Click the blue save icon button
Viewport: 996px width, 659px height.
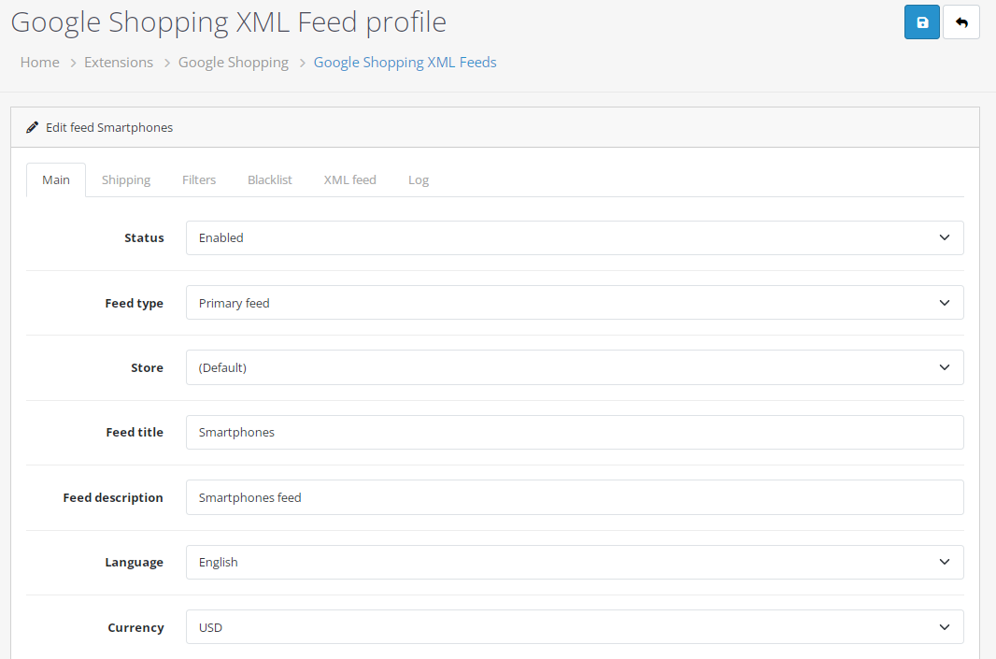coord(921,22)
